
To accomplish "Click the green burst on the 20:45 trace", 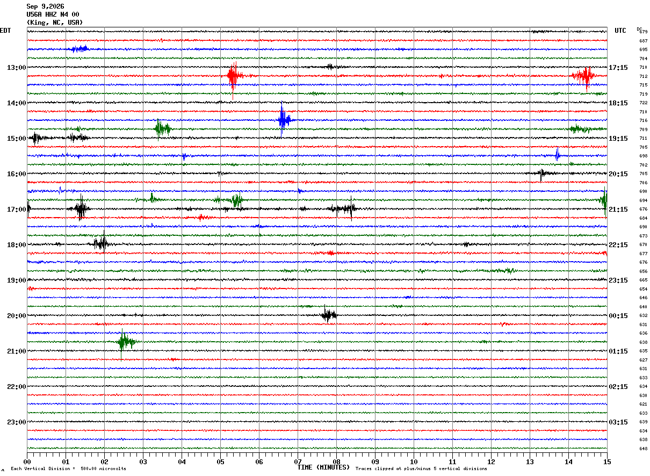I will coord(126,341).
